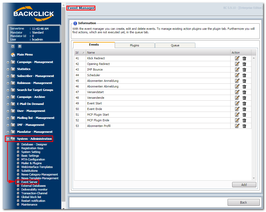Collapse the System - Administration node
The image size is (266, 212).
(x=8, y=139)
